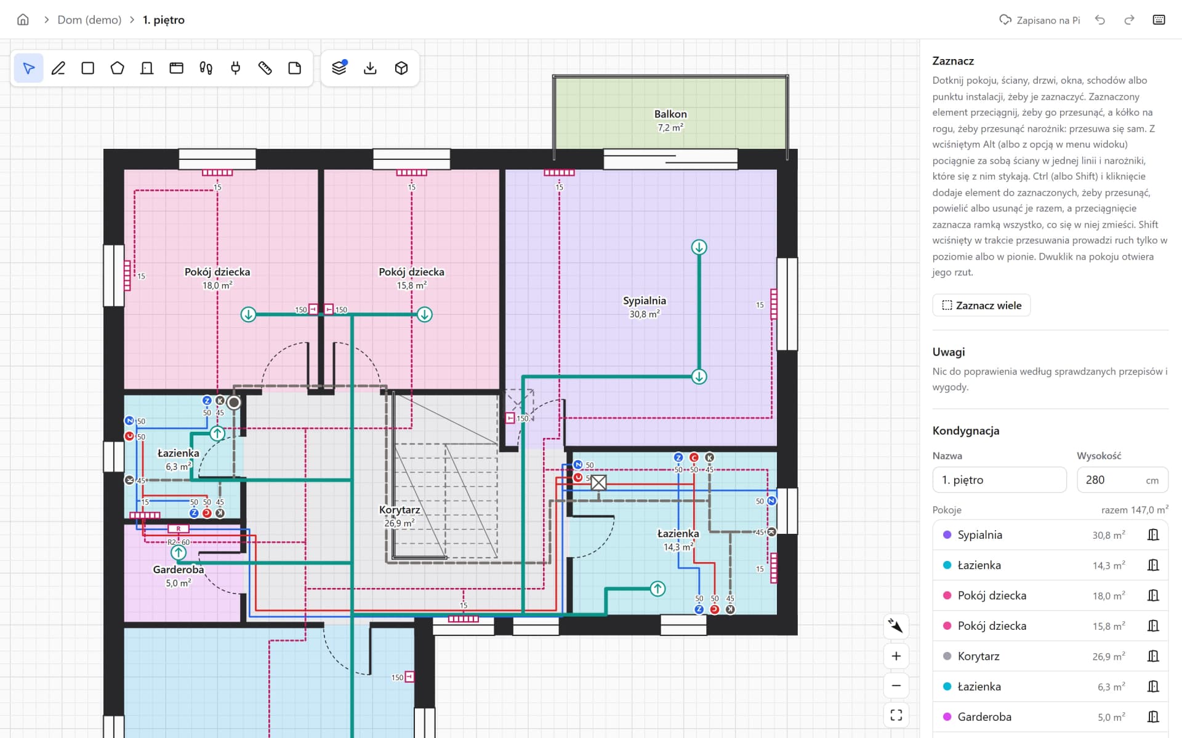This screenshot has height=738, width=1182.
Task: Select the rectangle room tool
Action: click(88, 68)
